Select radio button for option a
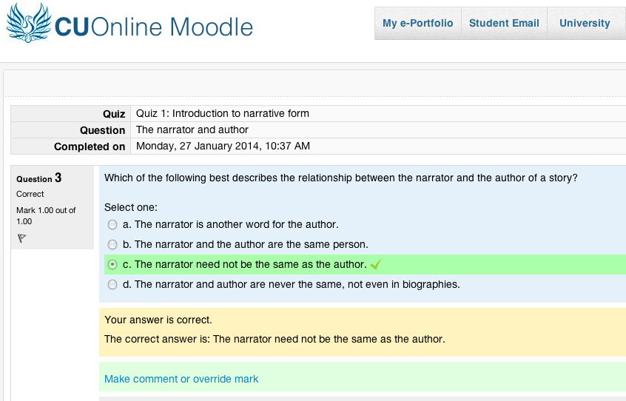The height and width of the screenshot is (401, 626). click(112, 224)
